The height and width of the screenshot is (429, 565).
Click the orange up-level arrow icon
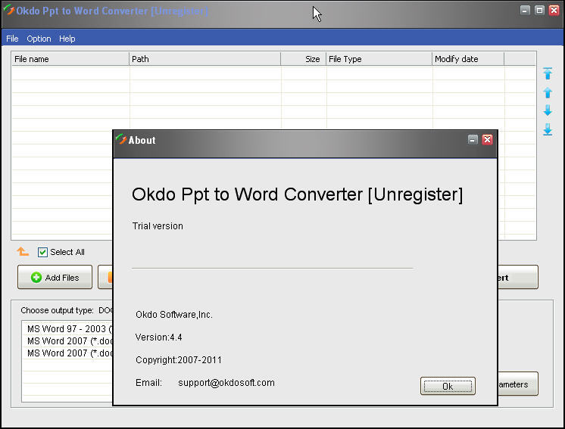23,251
